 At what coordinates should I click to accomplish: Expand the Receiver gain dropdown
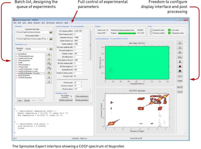[82, 82]
